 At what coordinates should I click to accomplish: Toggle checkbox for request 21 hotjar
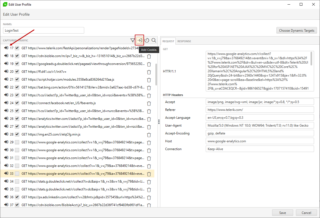tap(17, 80)
